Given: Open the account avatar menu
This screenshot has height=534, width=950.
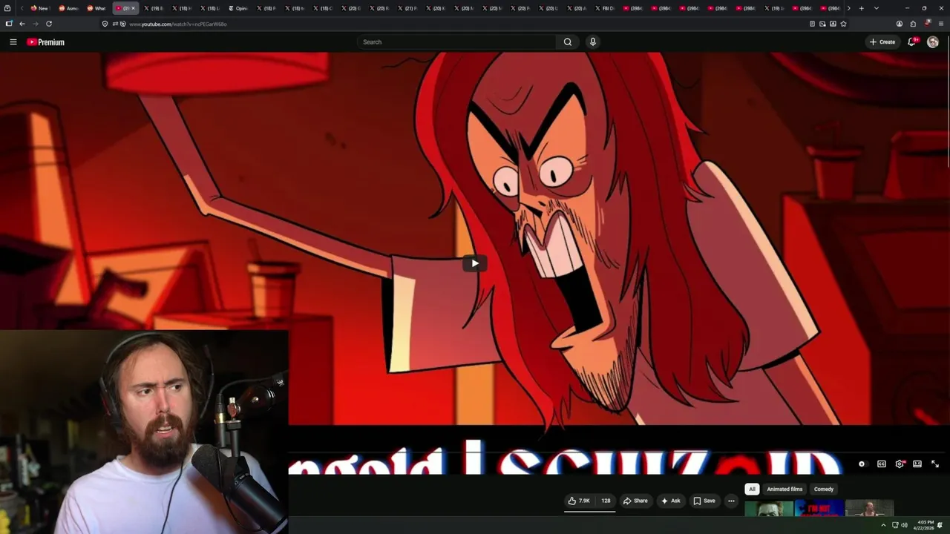Looking at the screenshot, I should click(933, 42).
